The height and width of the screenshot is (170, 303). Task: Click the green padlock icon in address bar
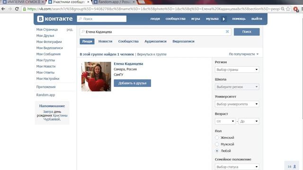[x=24, y=9]
